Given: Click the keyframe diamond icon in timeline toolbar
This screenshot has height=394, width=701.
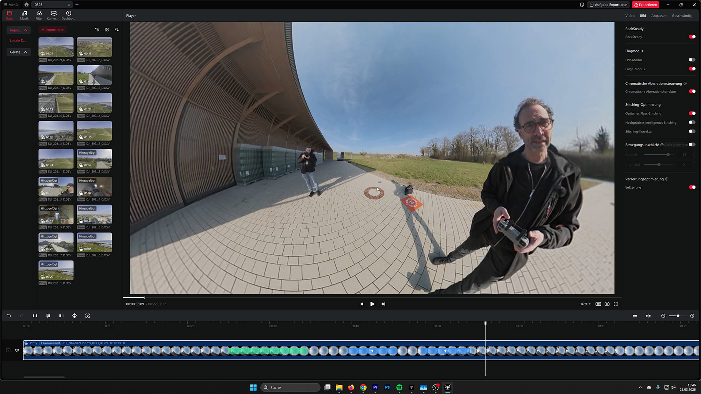Looking at the screenshot, I should (x=74, y=316).
